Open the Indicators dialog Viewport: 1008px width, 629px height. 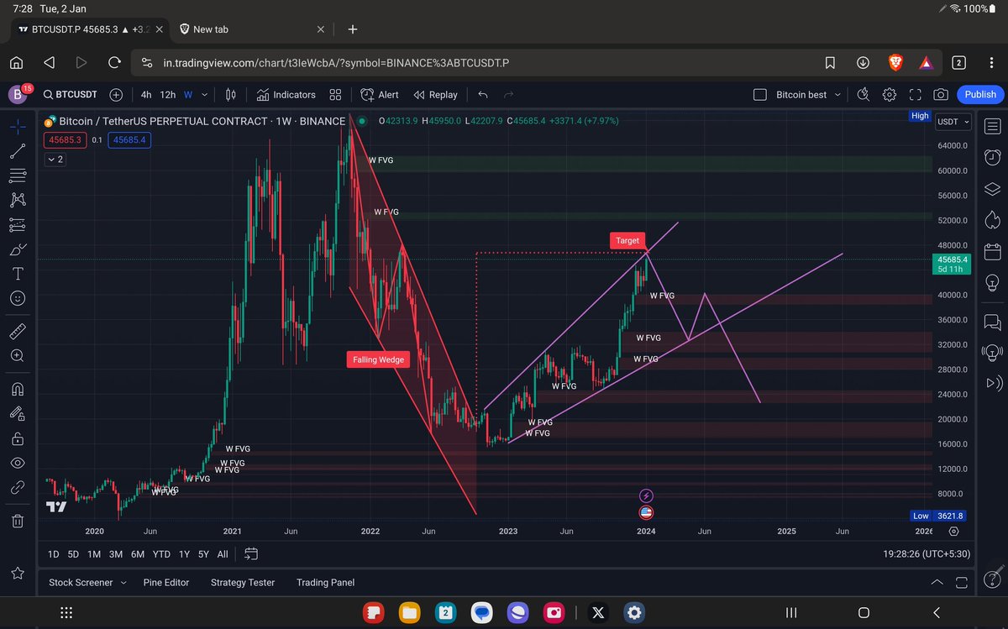click(x=286, y=95)
